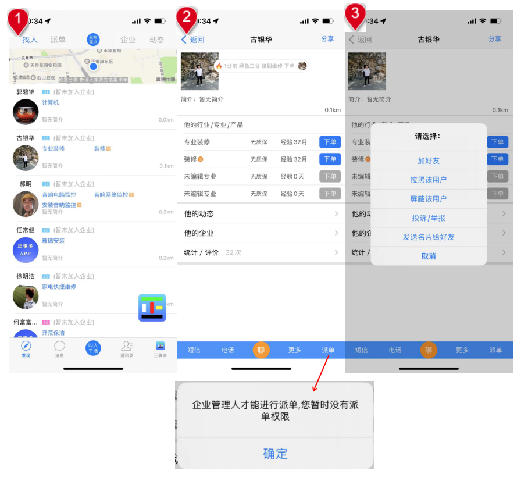This screenshot has width=528, height=481.
Task: Tap the 叫人干活 round center button
Action: [93, 348]
